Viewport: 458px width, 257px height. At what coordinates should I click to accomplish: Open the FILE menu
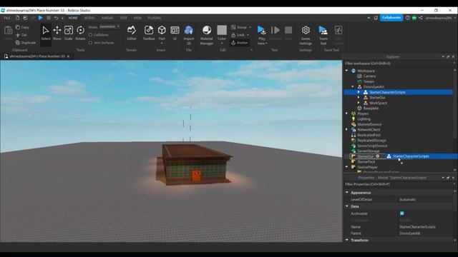coord(6,18)
